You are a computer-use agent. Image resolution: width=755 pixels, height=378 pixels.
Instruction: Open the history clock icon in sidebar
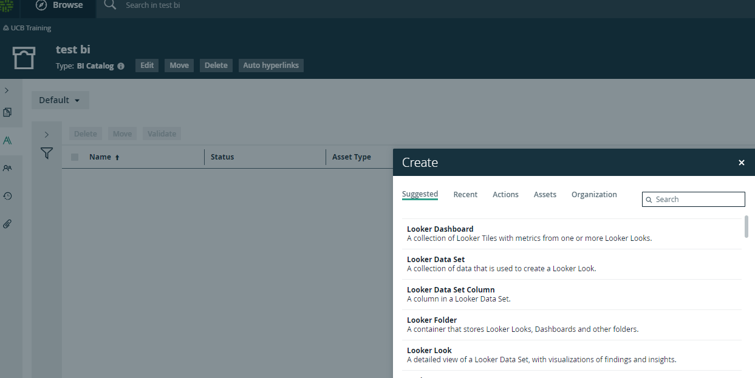(x=7, y=196)
